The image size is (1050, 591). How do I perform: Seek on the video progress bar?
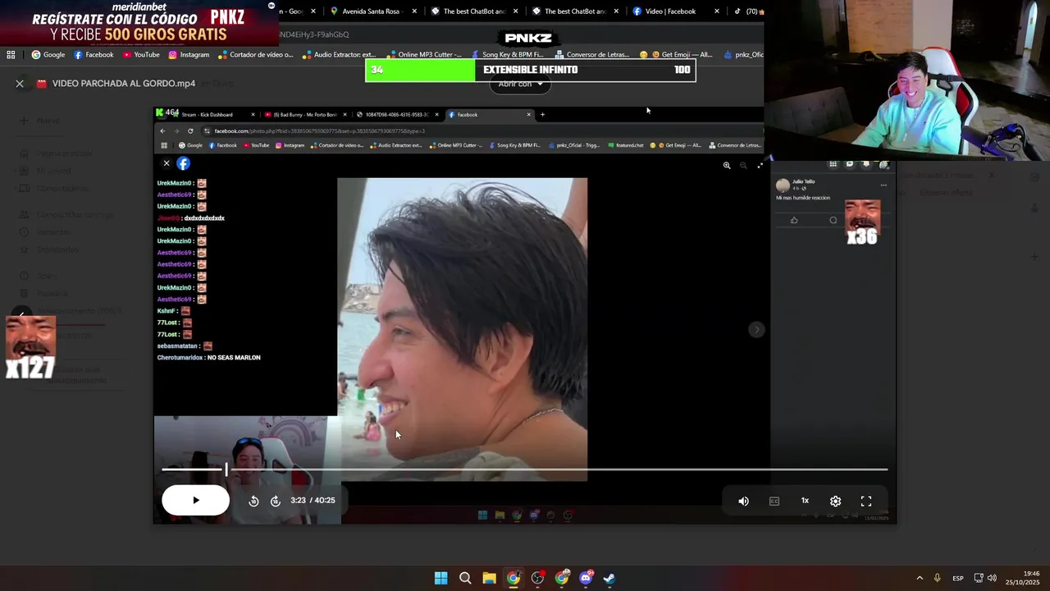524,470
